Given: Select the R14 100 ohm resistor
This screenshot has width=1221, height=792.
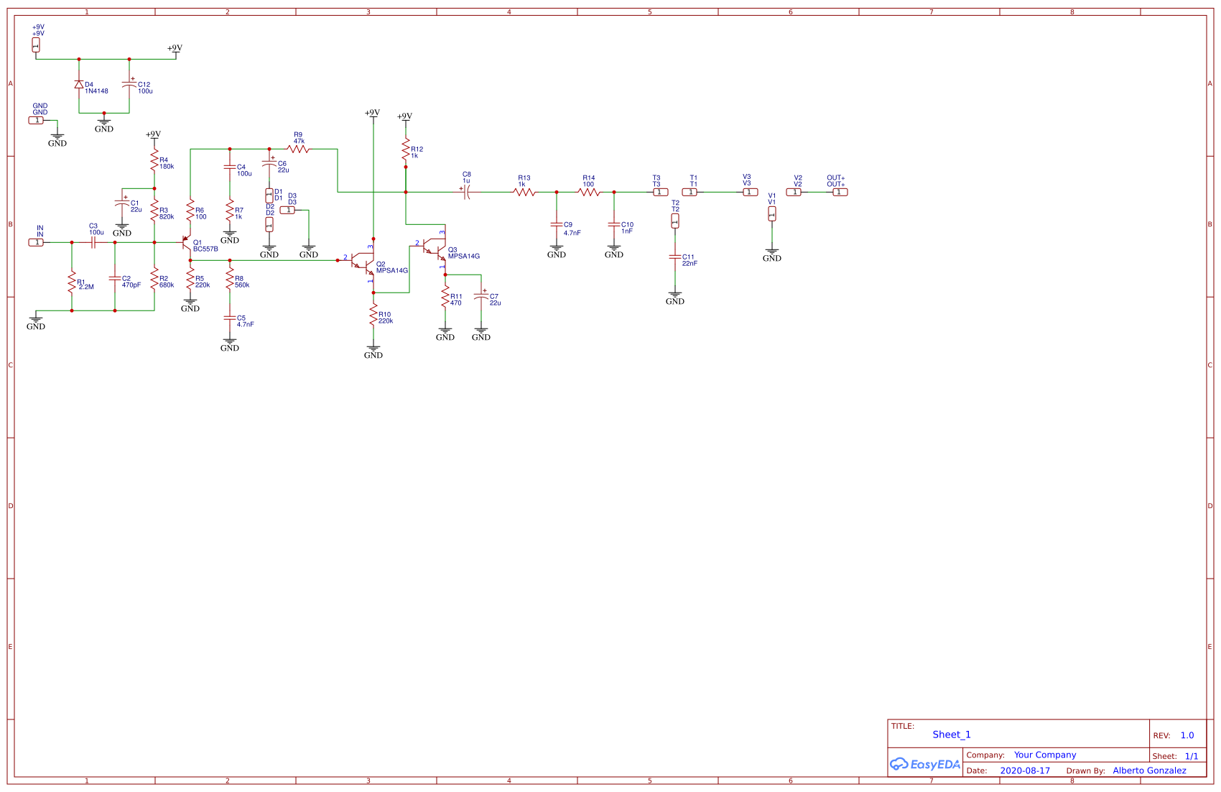Looking at the screenshot, I should (x=589, y=192).
